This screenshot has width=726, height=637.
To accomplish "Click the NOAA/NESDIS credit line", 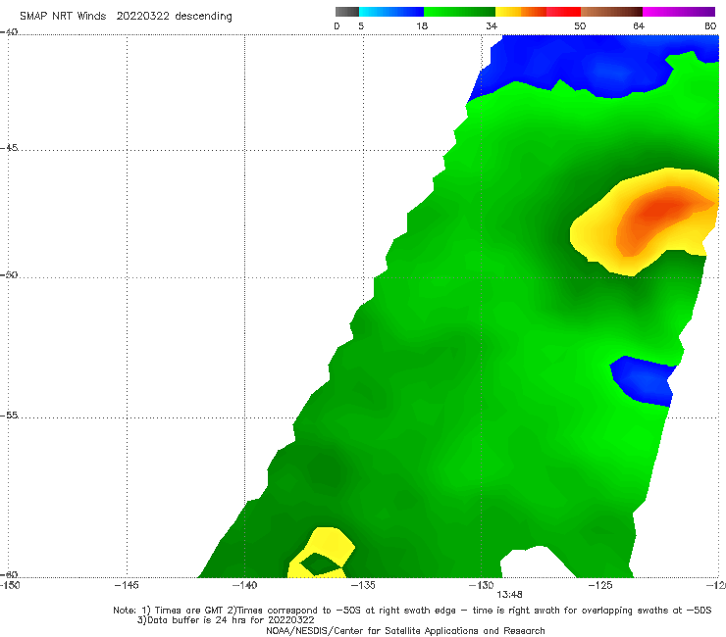I will pos(405,630).
